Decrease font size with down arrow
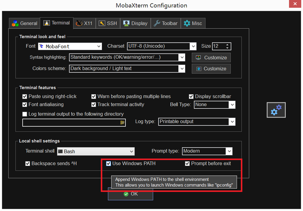The height and width of the screenshot is (211, 303). tap(227, 48)
